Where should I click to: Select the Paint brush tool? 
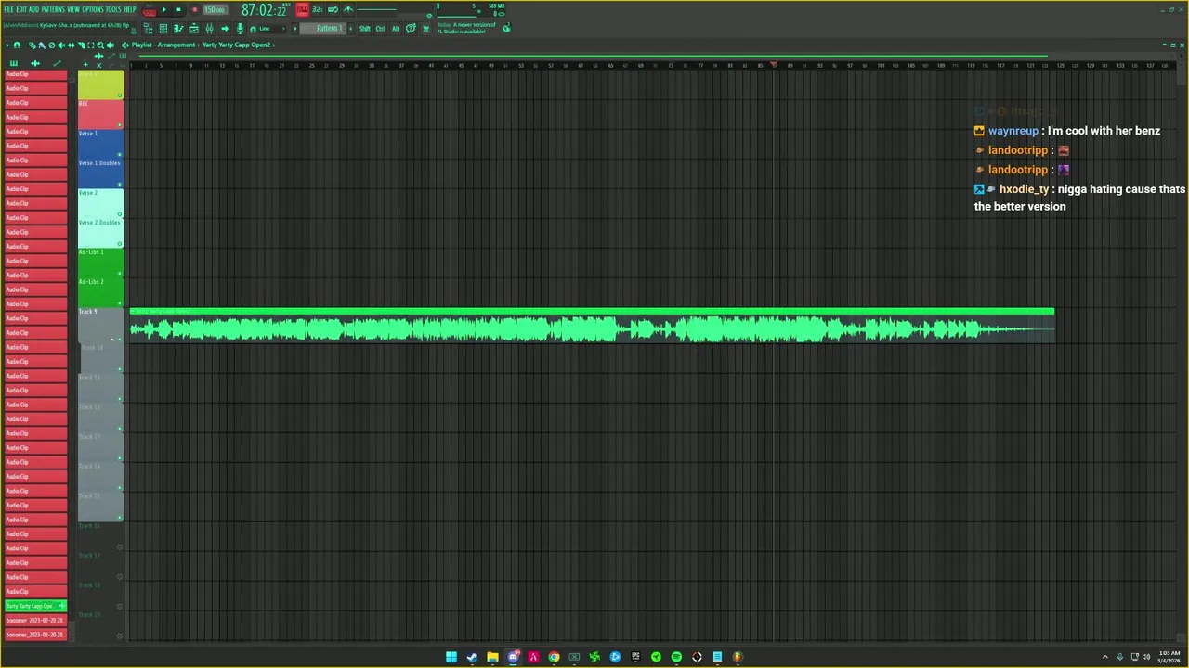pyautogui.click(x=42, y=45)
